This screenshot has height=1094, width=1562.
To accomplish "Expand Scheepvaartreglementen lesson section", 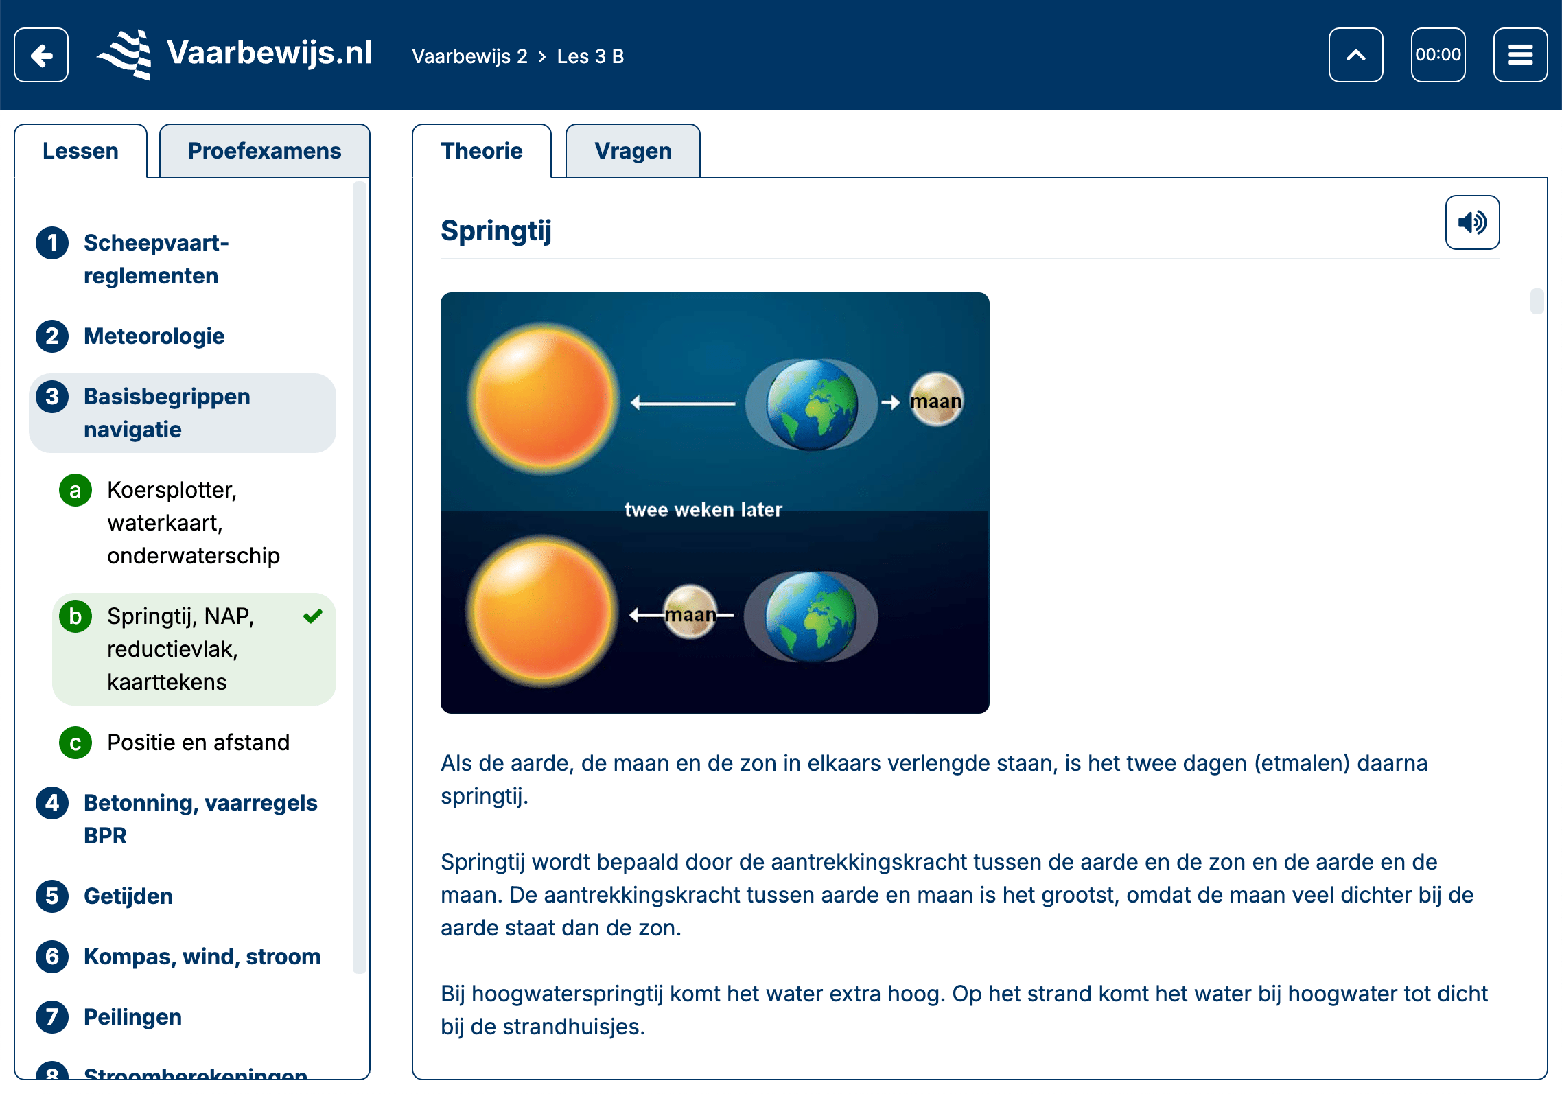I will click(156, 259).
